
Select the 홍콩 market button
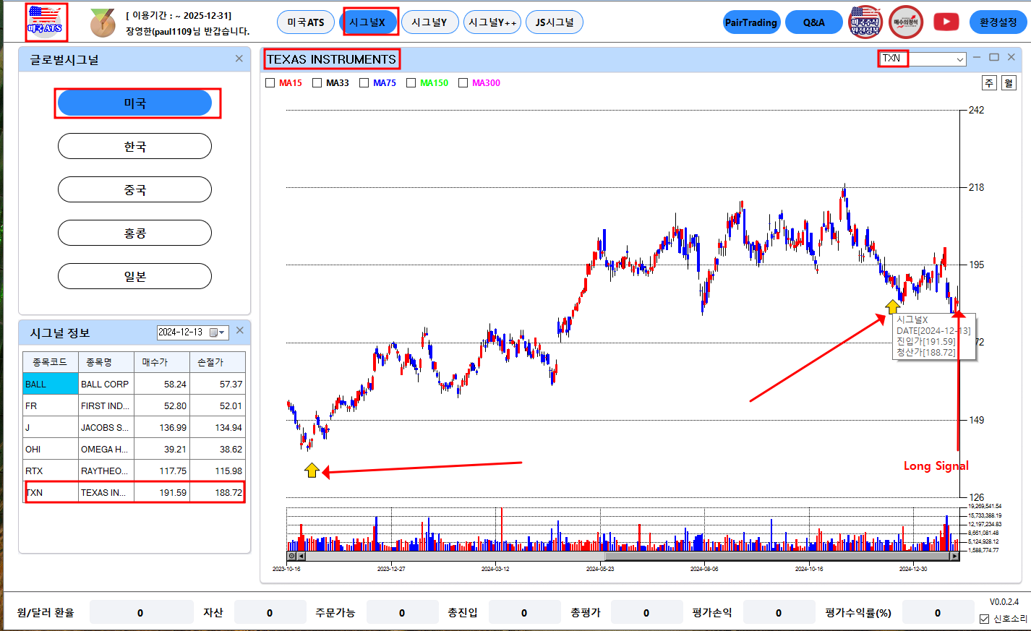[x=134, y=233]
